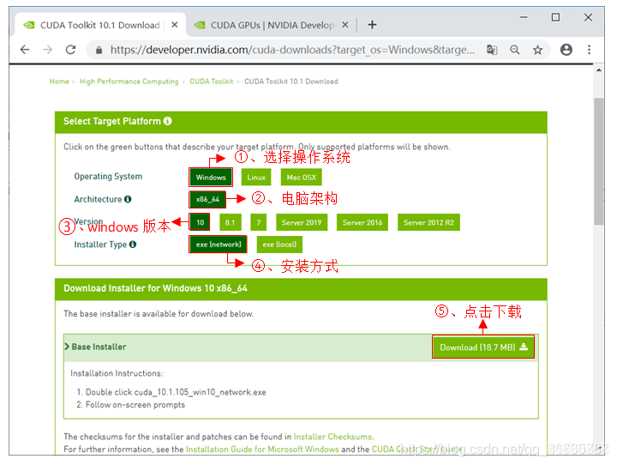Choose exe (network) installer type

219,245
